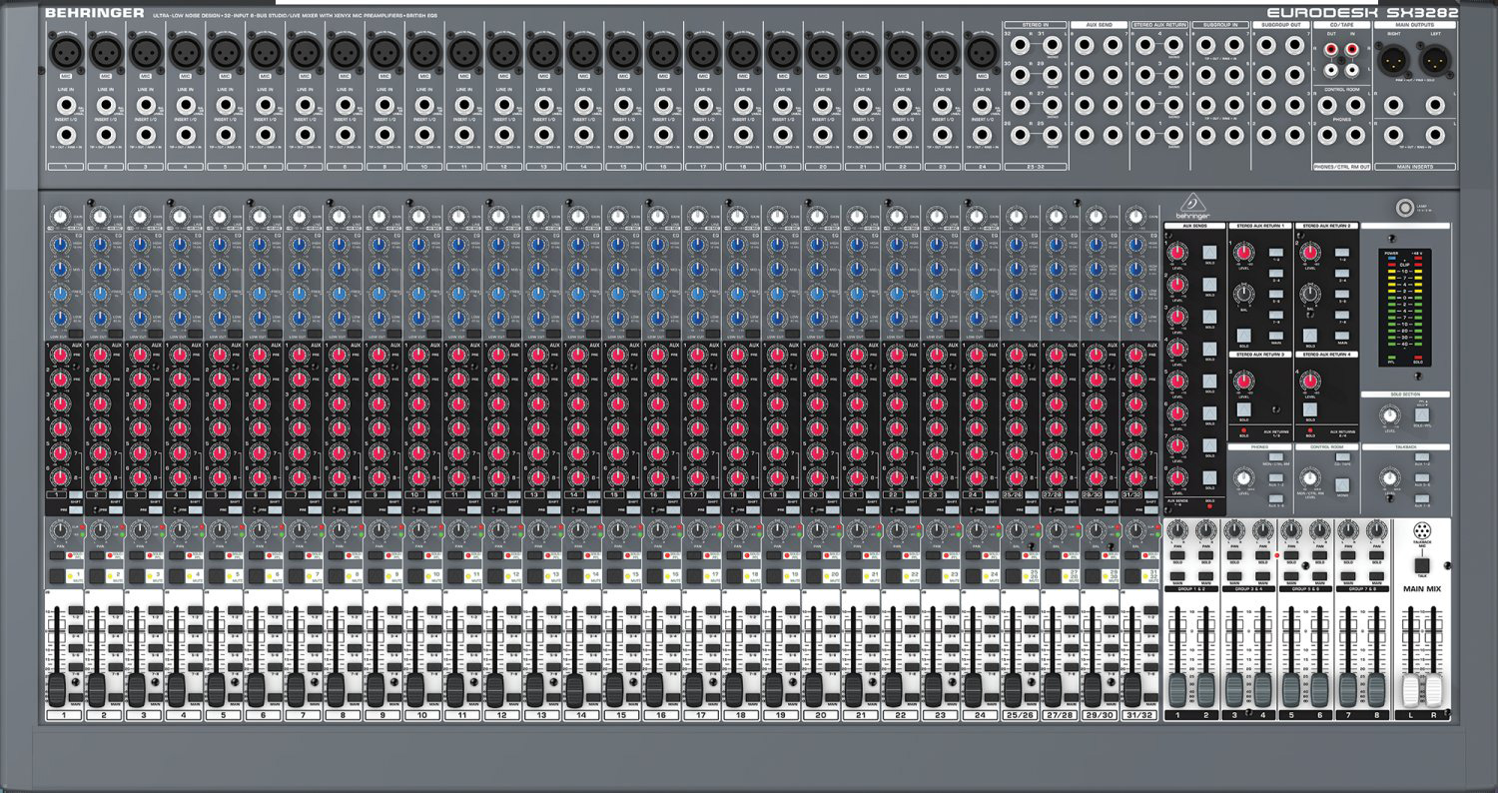Click the PHONES level knob

[1243, 477]
